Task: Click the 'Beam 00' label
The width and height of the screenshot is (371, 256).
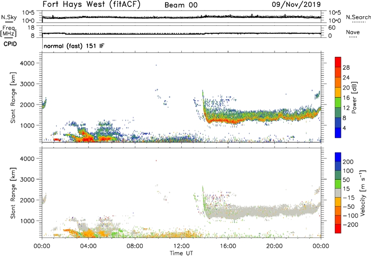Action: click(x=181, y=5)
